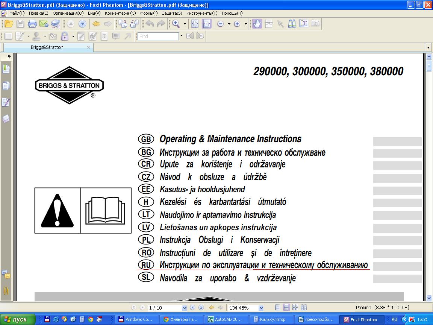
Task: Open the zoom percentage dropdown
Action: [261, 308]
